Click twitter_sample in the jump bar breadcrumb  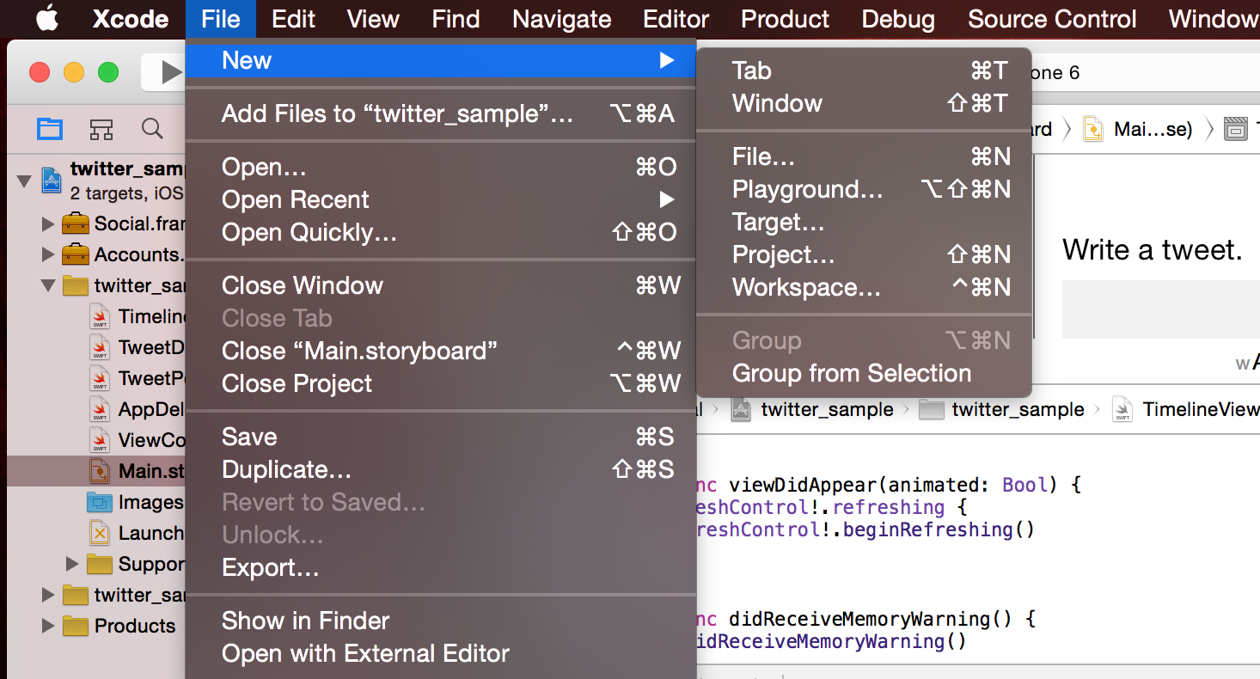point(827,410)
